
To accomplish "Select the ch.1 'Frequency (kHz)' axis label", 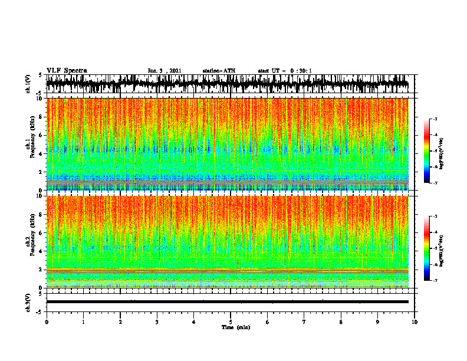I will tap(32, 137).
